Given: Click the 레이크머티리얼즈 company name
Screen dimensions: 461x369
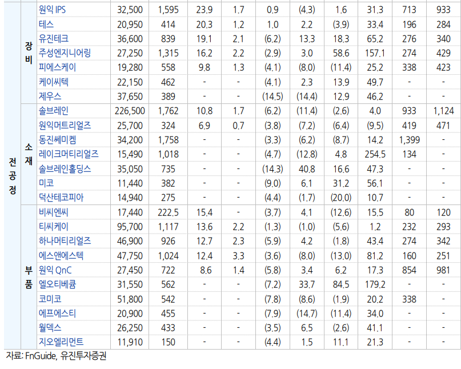Looking at the screenshot, I should tap(69, 154).
